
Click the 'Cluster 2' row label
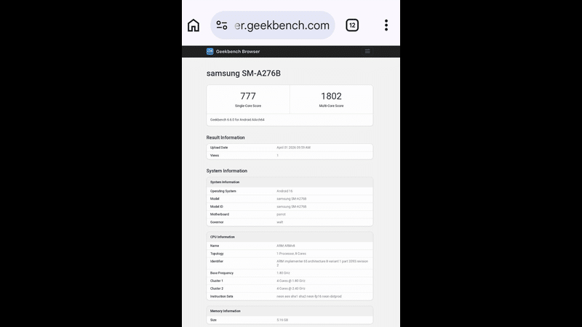pos(216,288)
